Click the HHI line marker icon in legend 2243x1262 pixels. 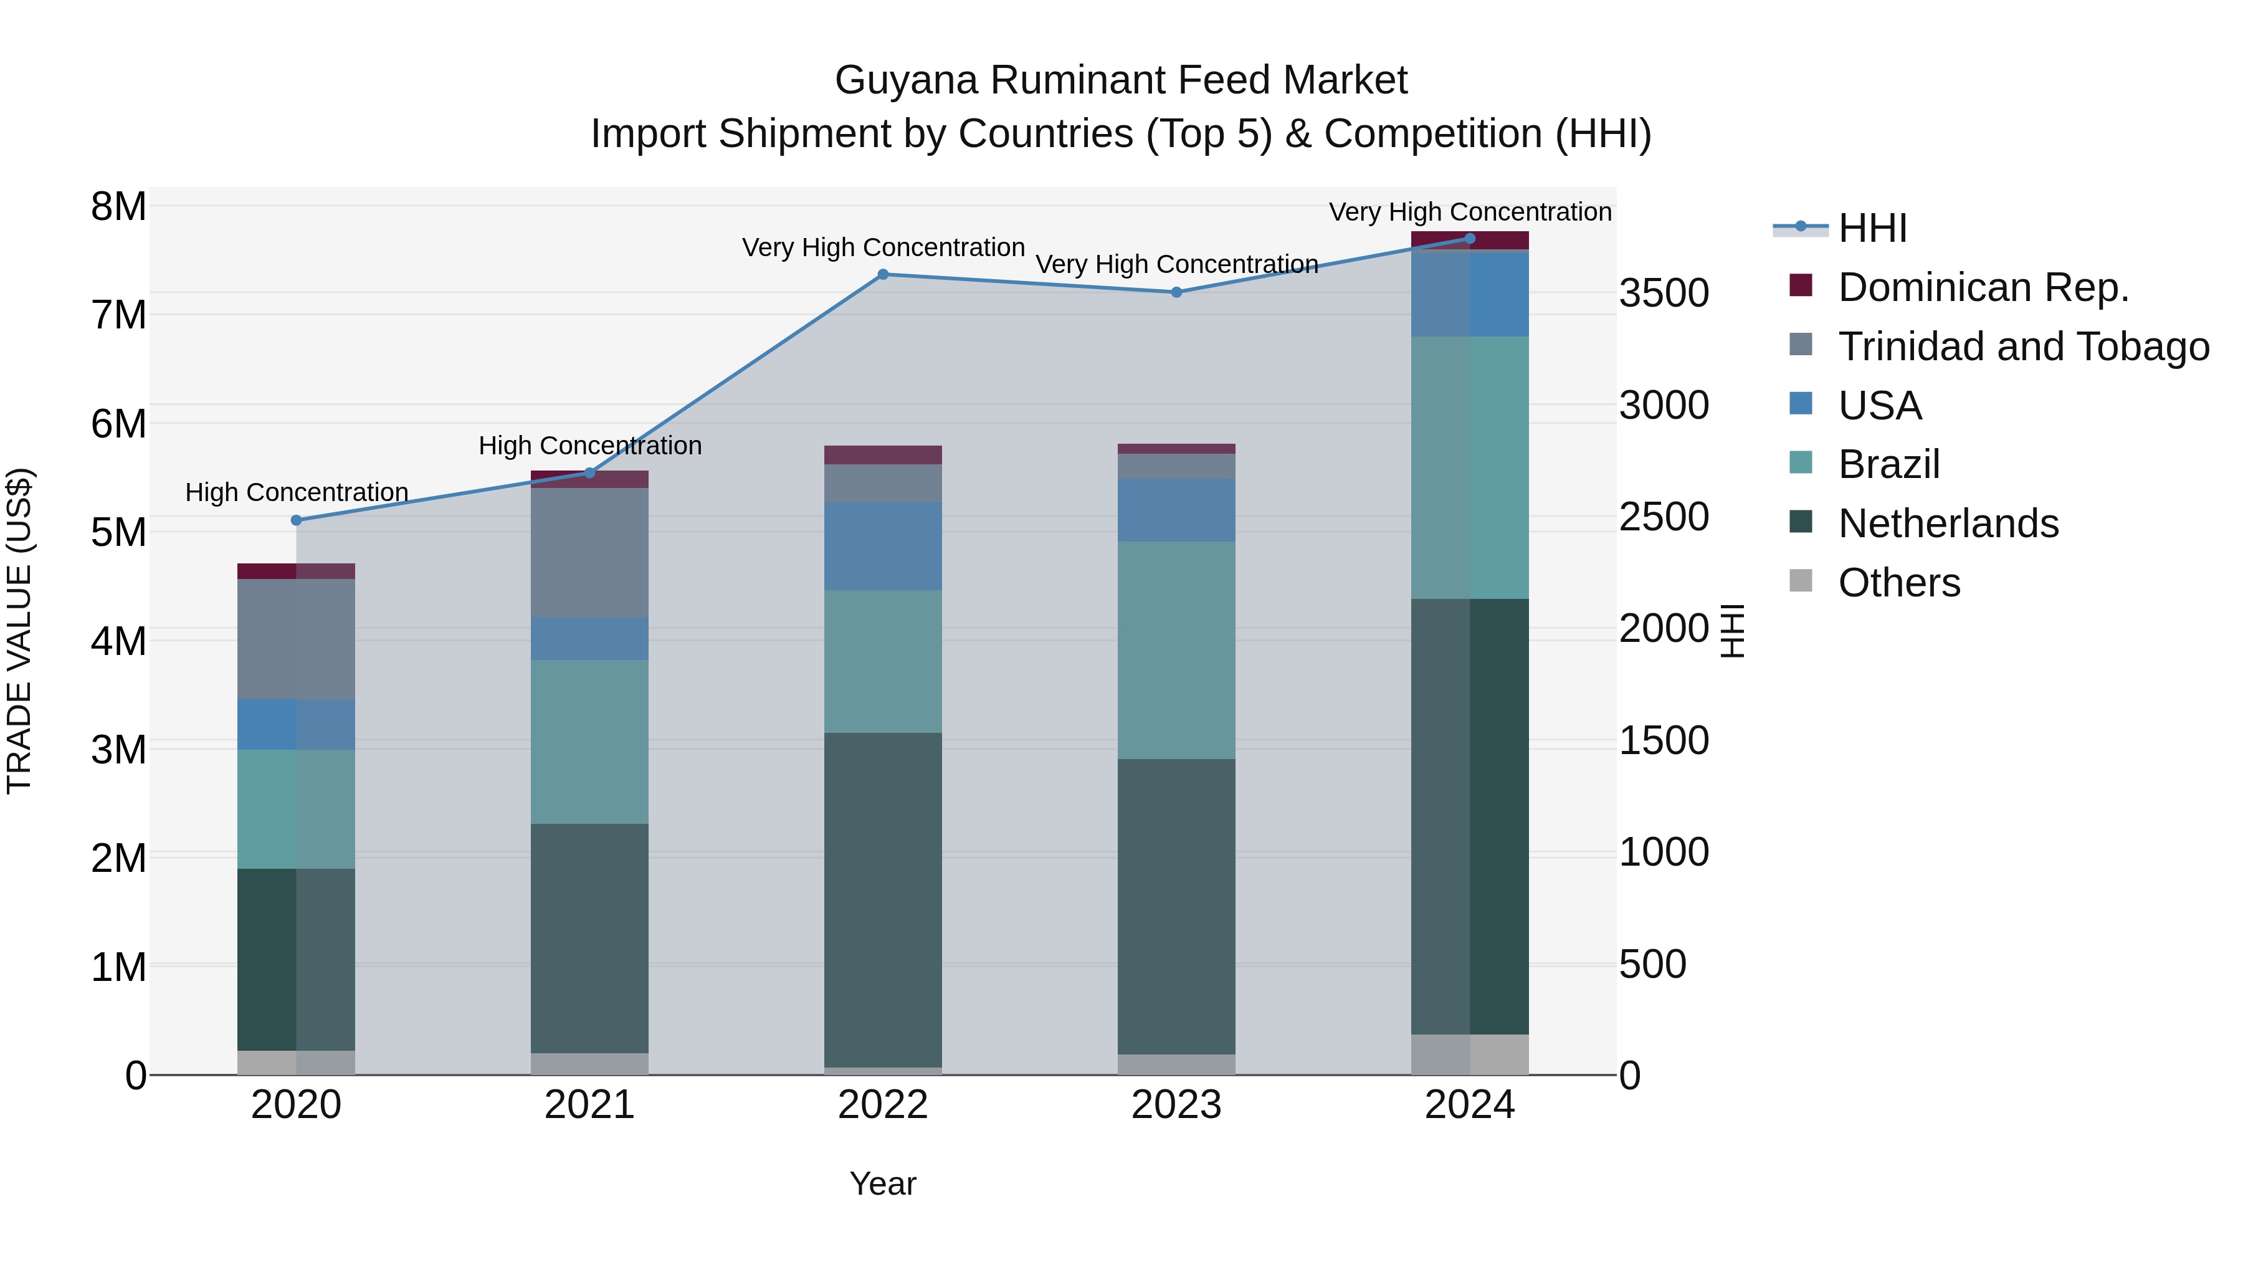(x=1801, y=226)
